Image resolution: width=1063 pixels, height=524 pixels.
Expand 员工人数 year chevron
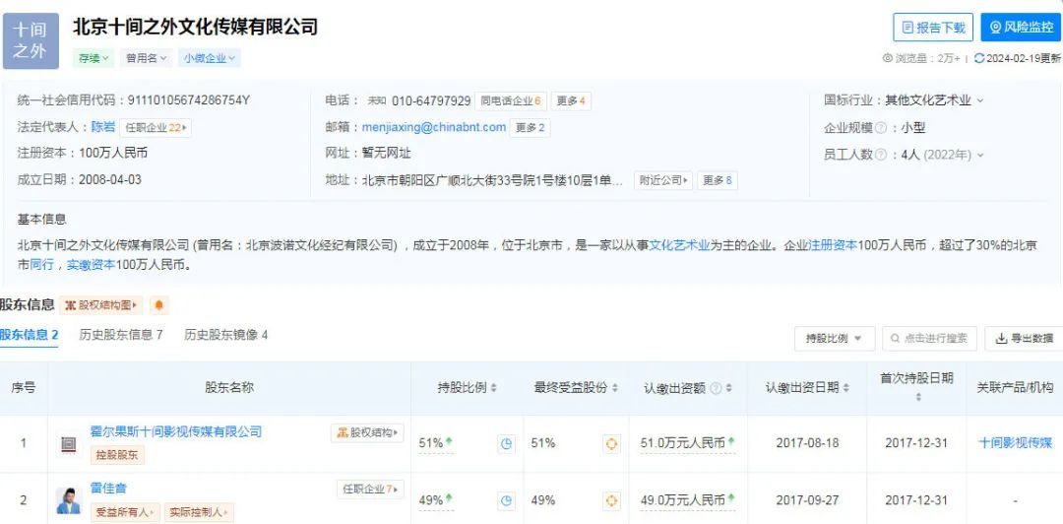pos(980,155)
